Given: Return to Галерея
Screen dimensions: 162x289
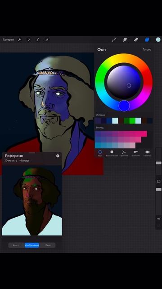Looking at the screenshot, I should click(x=8, y=40).
